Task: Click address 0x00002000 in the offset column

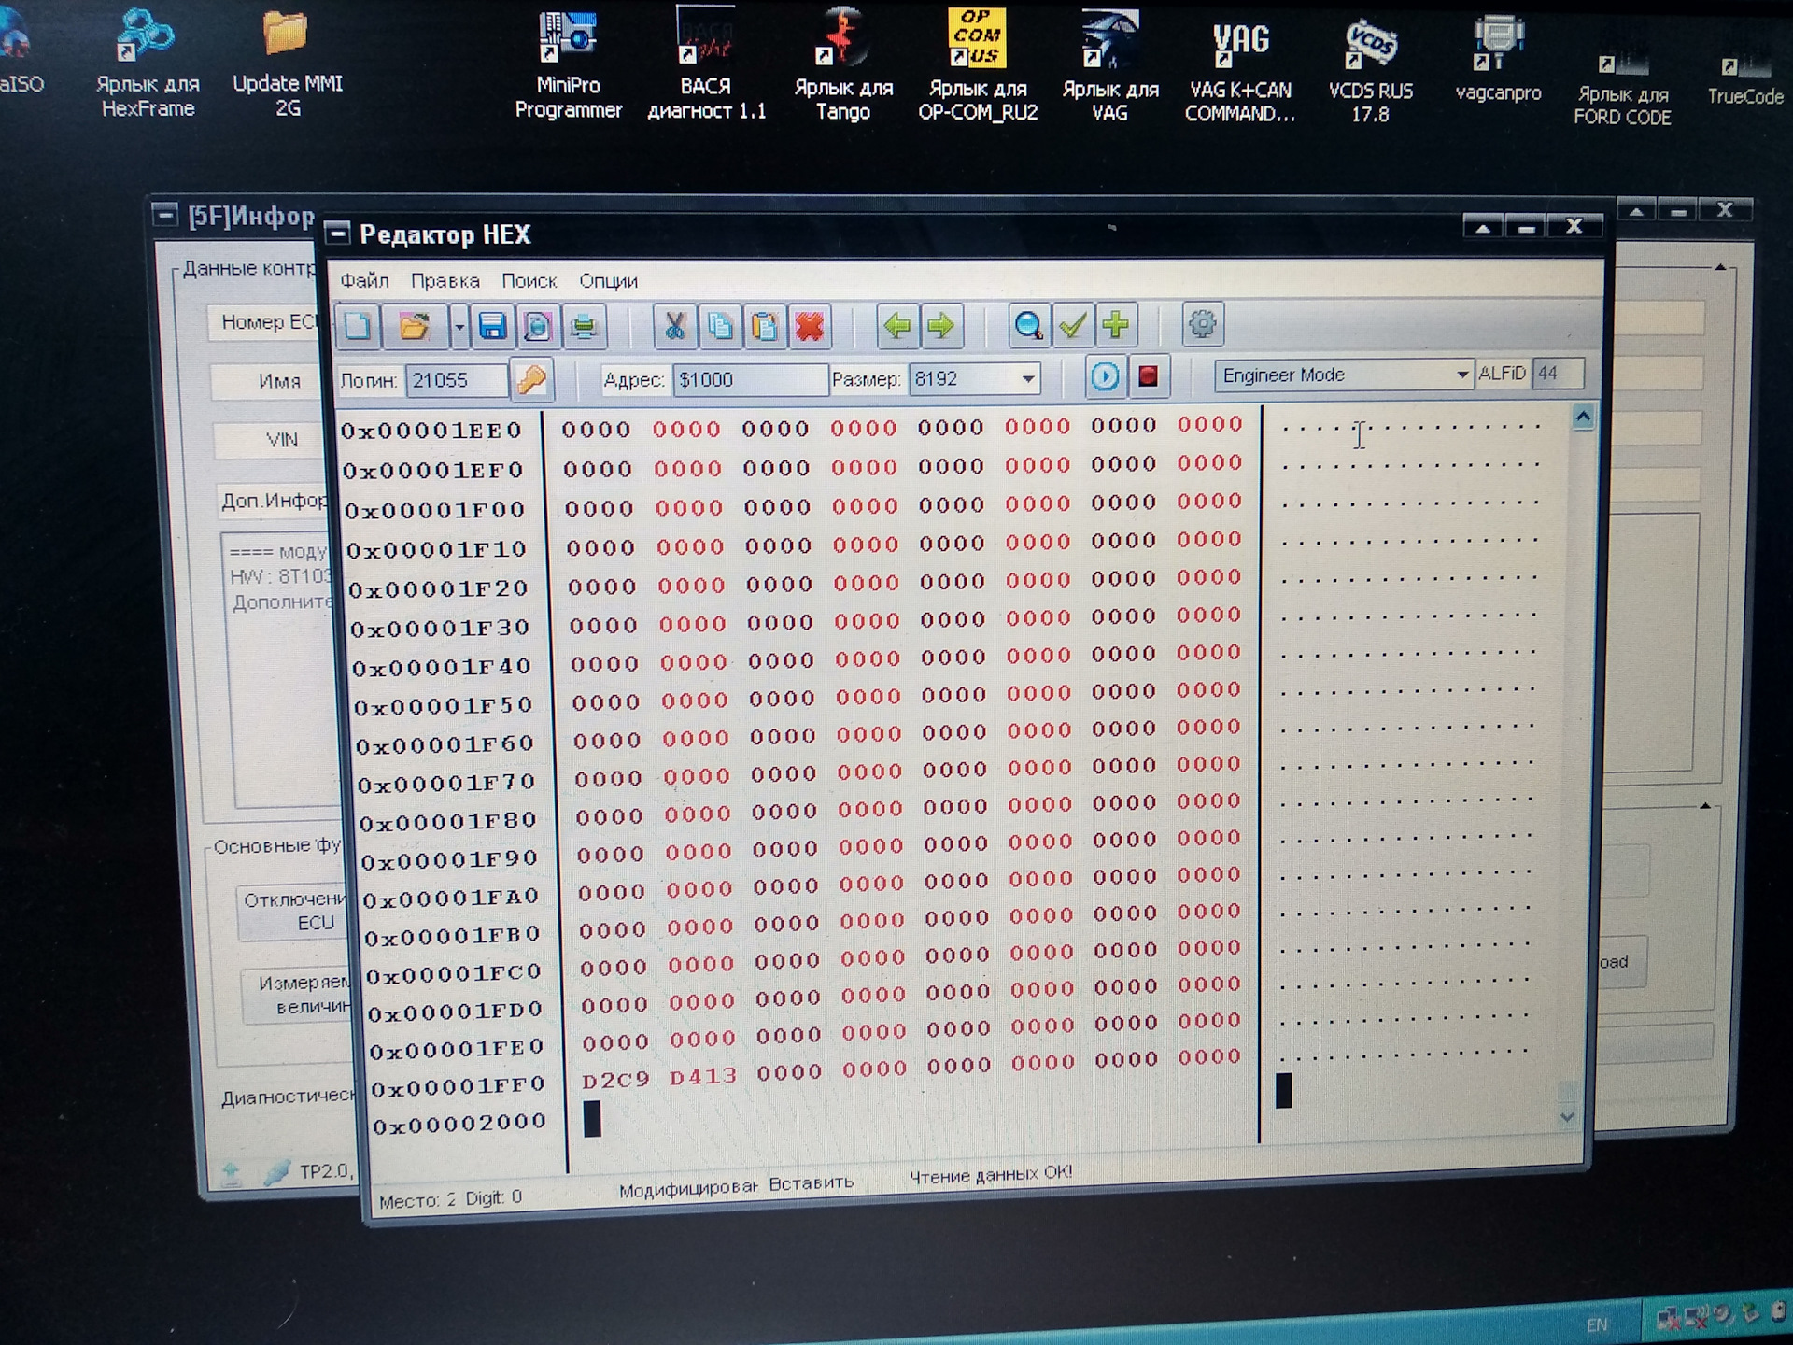Action: pos(459,1124)
